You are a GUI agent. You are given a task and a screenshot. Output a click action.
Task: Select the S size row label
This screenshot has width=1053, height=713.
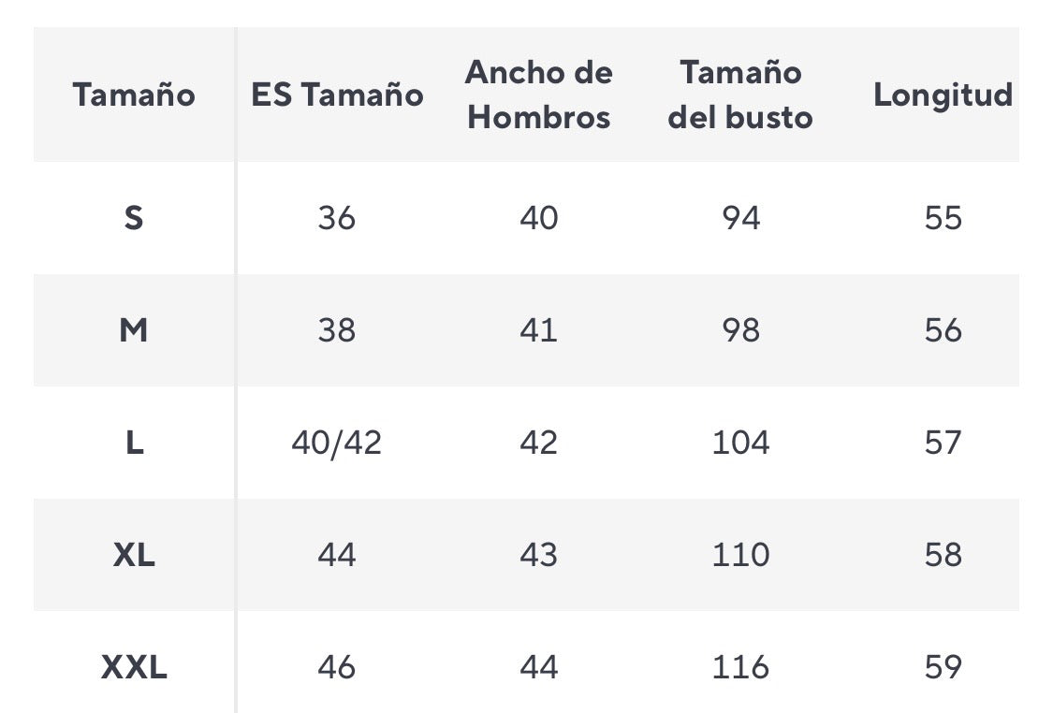coord(134,218)
